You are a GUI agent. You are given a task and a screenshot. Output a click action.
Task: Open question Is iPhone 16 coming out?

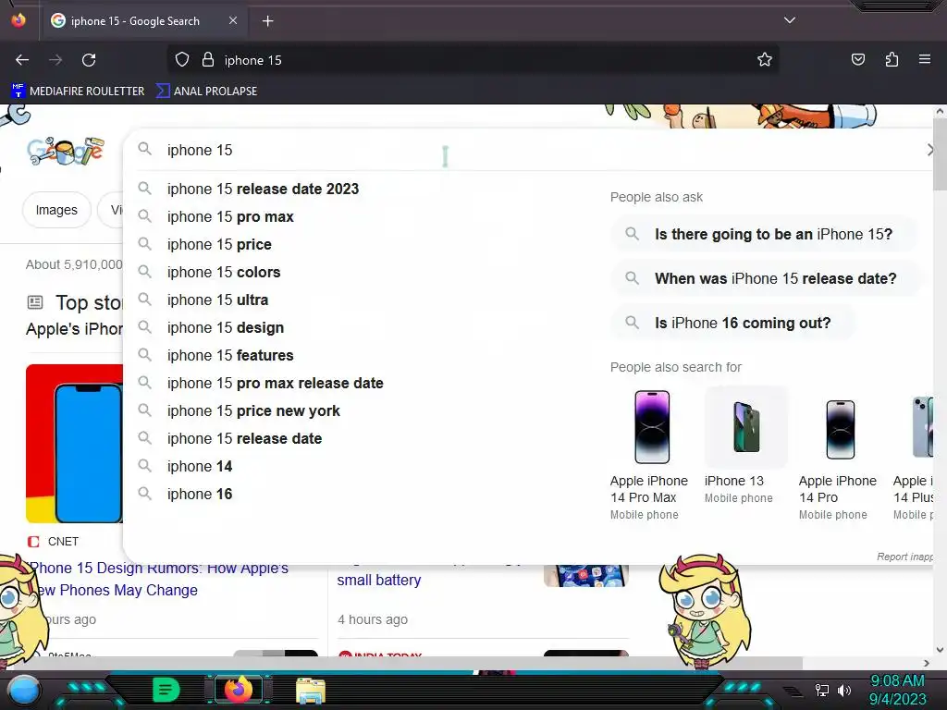[733, 323]
